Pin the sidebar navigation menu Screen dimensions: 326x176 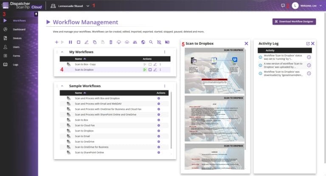tap(36, 14)
